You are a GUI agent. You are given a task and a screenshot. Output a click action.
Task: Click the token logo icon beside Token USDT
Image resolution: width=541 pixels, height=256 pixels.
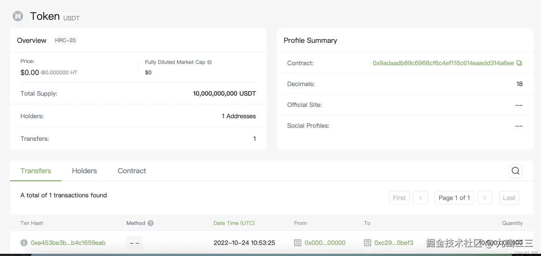coord(18,16)
